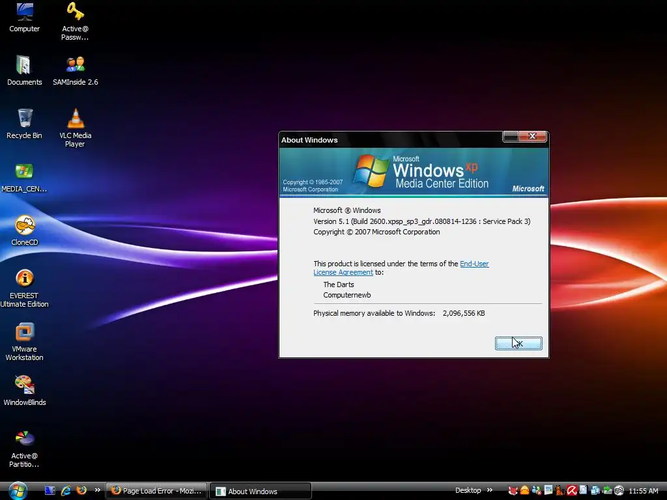
Task: Expand quick launch overflow chevron
Action: click(x=98, y=490)
